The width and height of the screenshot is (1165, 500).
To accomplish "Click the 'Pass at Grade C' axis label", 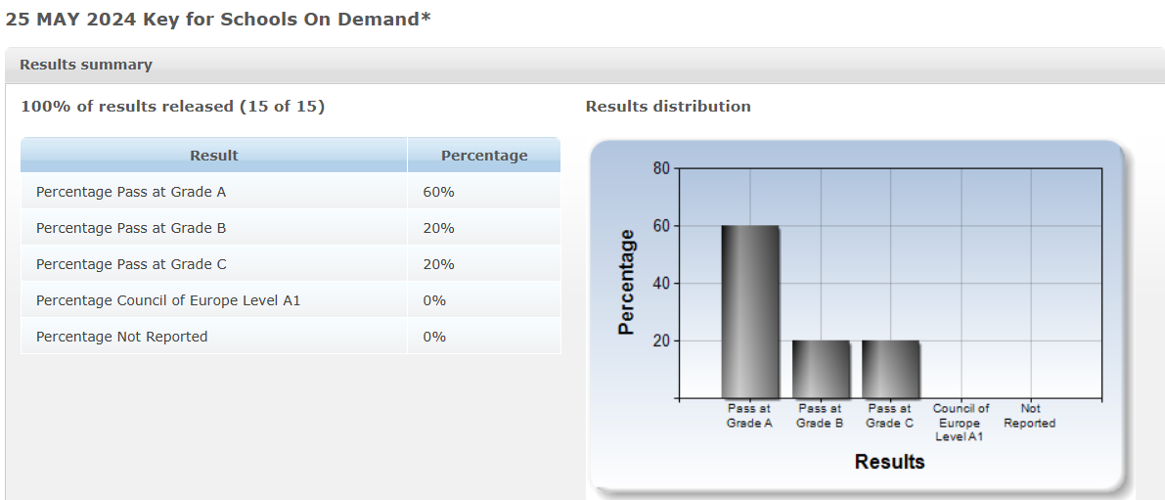I will 890,416.
